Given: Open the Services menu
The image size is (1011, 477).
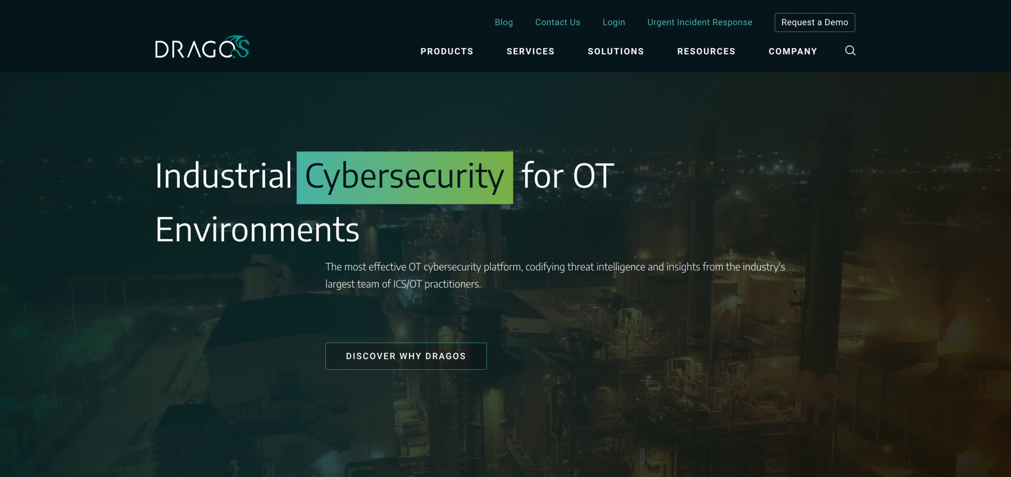Looking at the screenshot, I should (530, 51).
